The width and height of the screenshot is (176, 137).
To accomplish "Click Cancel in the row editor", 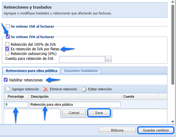I will coord(74,113).
